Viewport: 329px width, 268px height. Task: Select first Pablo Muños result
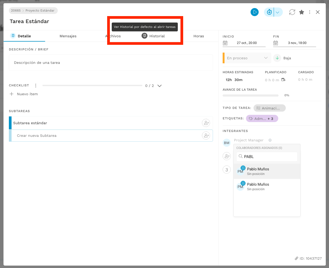[x=267, y=171]
